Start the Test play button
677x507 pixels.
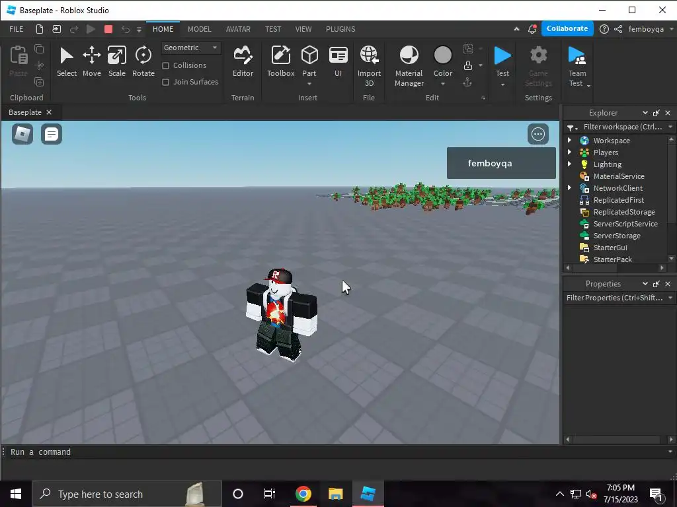coord(502,56)
